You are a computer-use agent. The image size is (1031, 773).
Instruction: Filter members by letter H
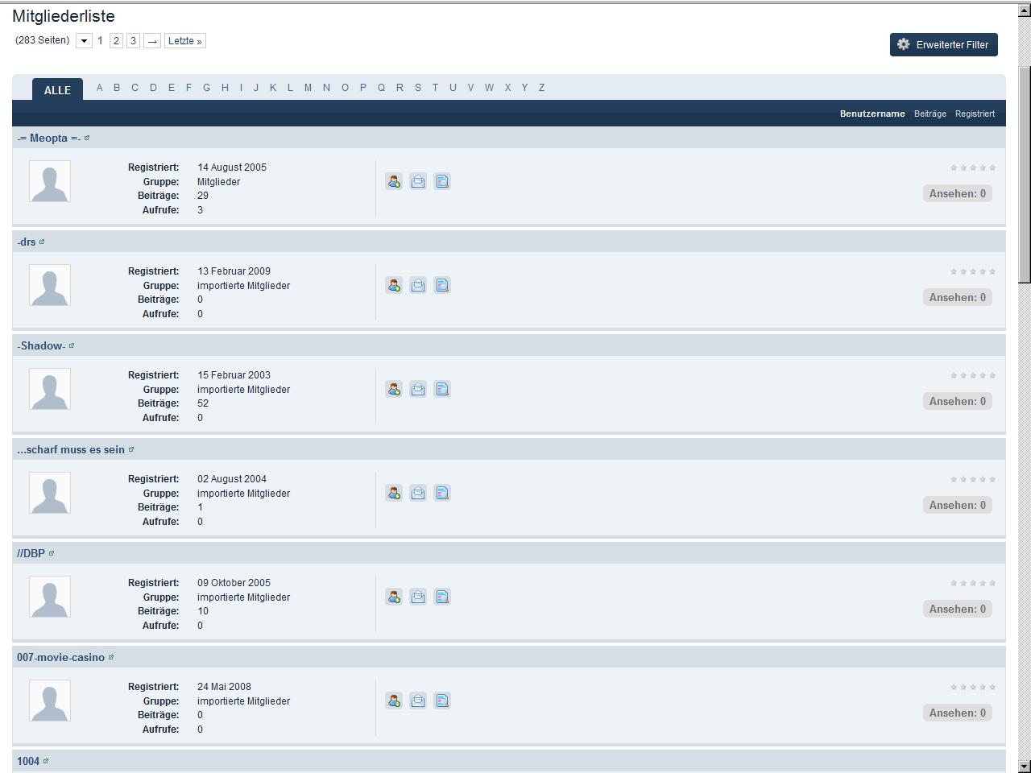point(225,88)
